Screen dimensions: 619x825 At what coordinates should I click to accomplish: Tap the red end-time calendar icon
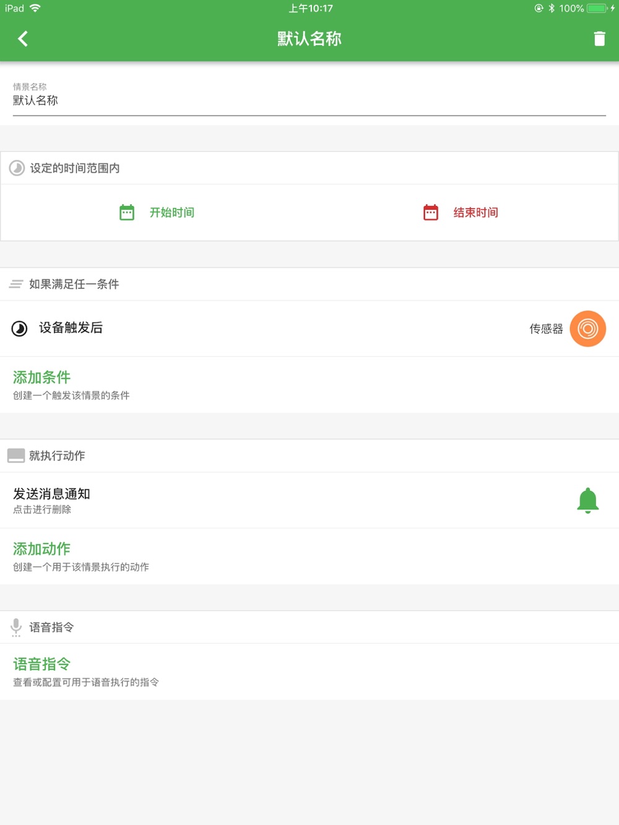pos(431,213)
